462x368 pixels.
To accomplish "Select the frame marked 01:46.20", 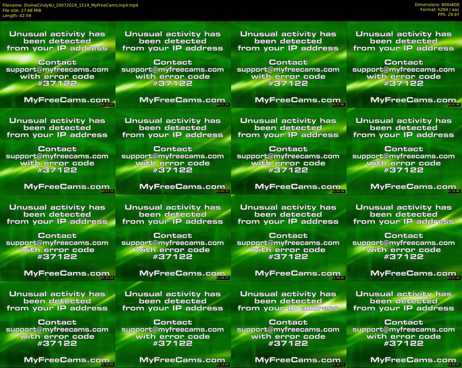I will [x=173, y=237].
